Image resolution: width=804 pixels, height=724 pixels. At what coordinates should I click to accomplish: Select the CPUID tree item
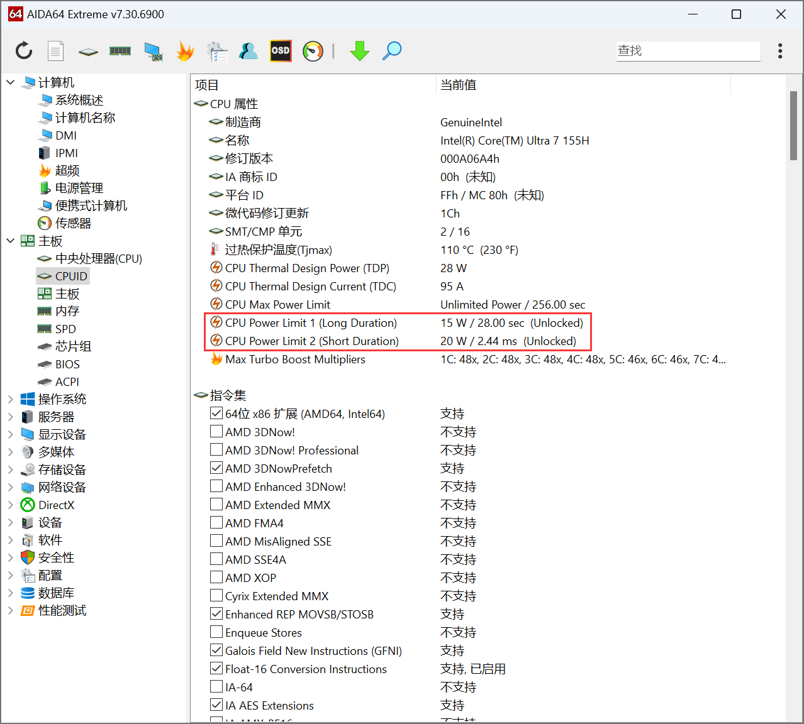(63, 276)
